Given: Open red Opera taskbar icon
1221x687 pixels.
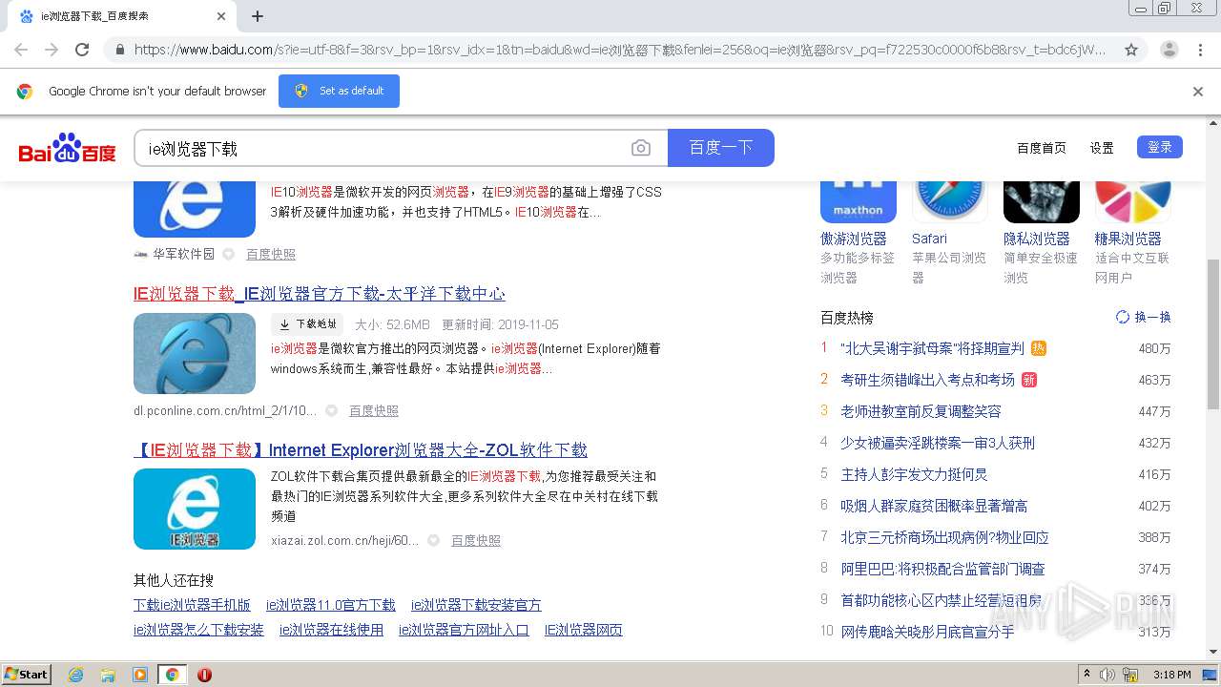Looking at the screenshot, I should (204, 675).
